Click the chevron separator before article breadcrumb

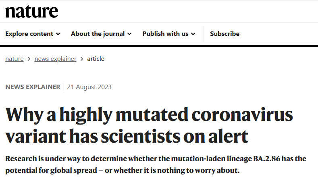coord(82,59)
